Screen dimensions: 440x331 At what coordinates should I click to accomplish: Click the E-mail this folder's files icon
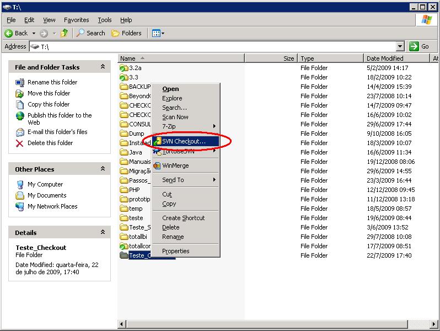(x=20, y=132)
